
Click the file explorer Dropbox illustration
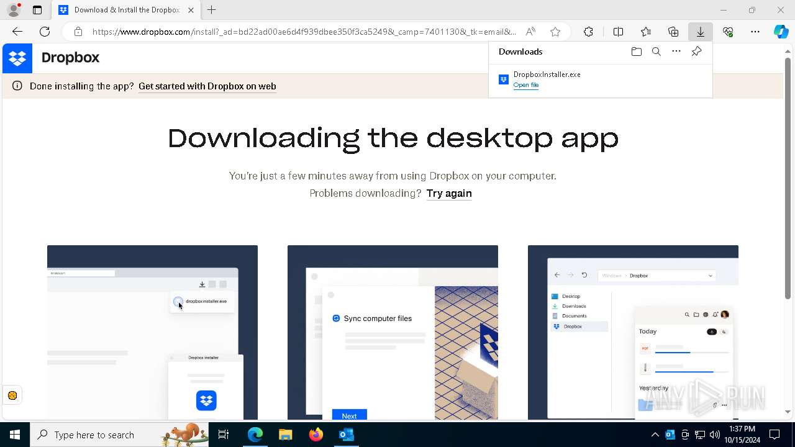tap(633, 332)
